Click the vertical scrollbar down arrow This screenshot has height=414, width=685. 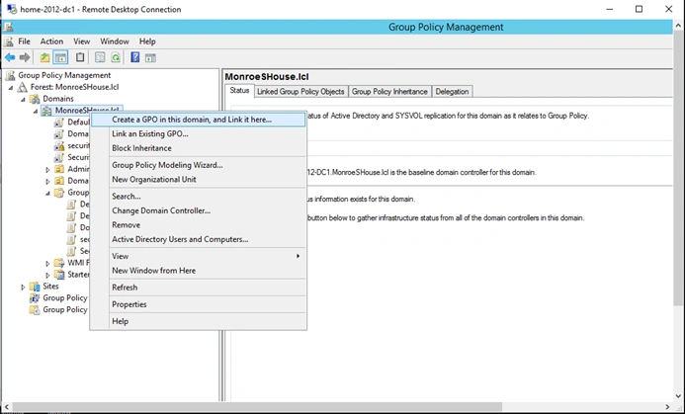coord(678,396)
